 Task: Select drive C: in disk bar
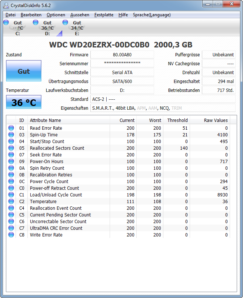click(18, 28)
